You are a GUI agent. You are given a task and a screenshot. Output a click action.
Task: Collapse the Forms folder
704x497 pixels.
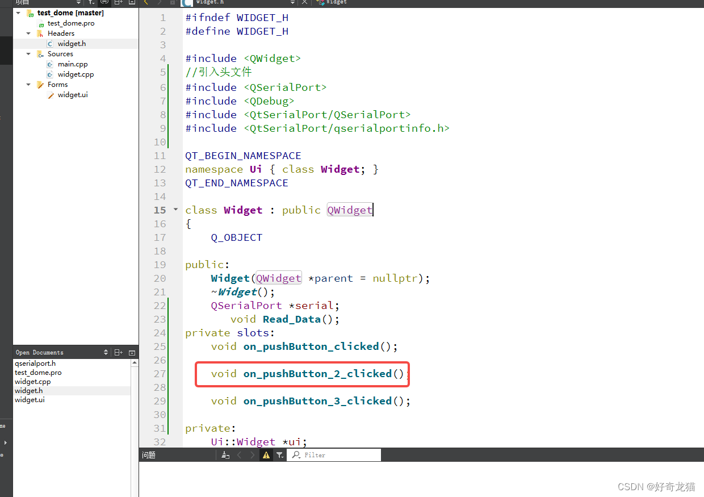[28, 84]
